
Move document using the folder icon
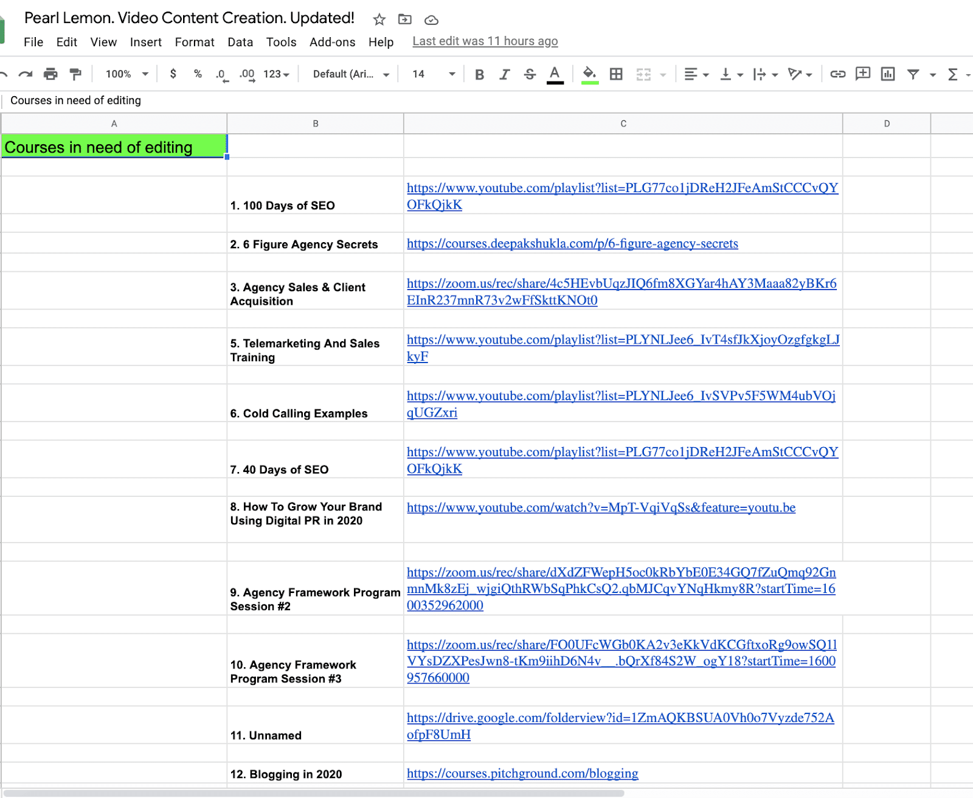tap(405, 19)
